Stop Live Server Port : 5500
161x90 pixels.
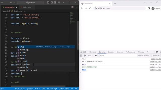64,89
